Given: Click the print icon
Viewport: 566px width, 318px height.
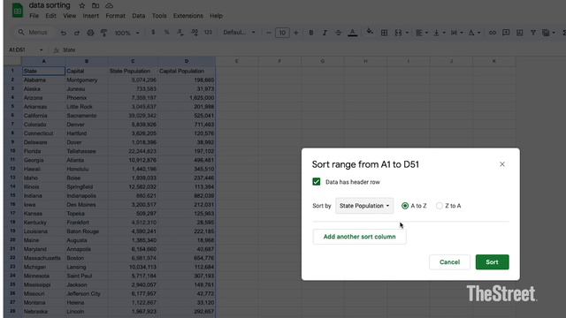Looking at the screenshot, I should coord(90,33).
